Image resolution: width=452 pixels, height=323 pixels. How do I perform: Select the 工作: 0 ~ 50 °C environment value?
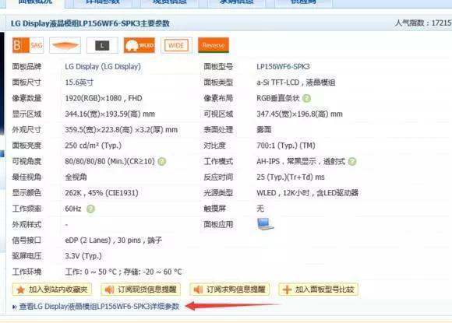pyautogui.click(x=123, y=272)
